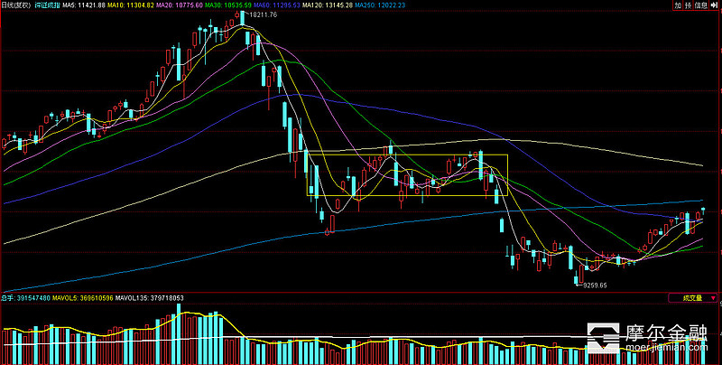
Task: Click the MA60: 11295.53 label
Action: click(277, 5)
